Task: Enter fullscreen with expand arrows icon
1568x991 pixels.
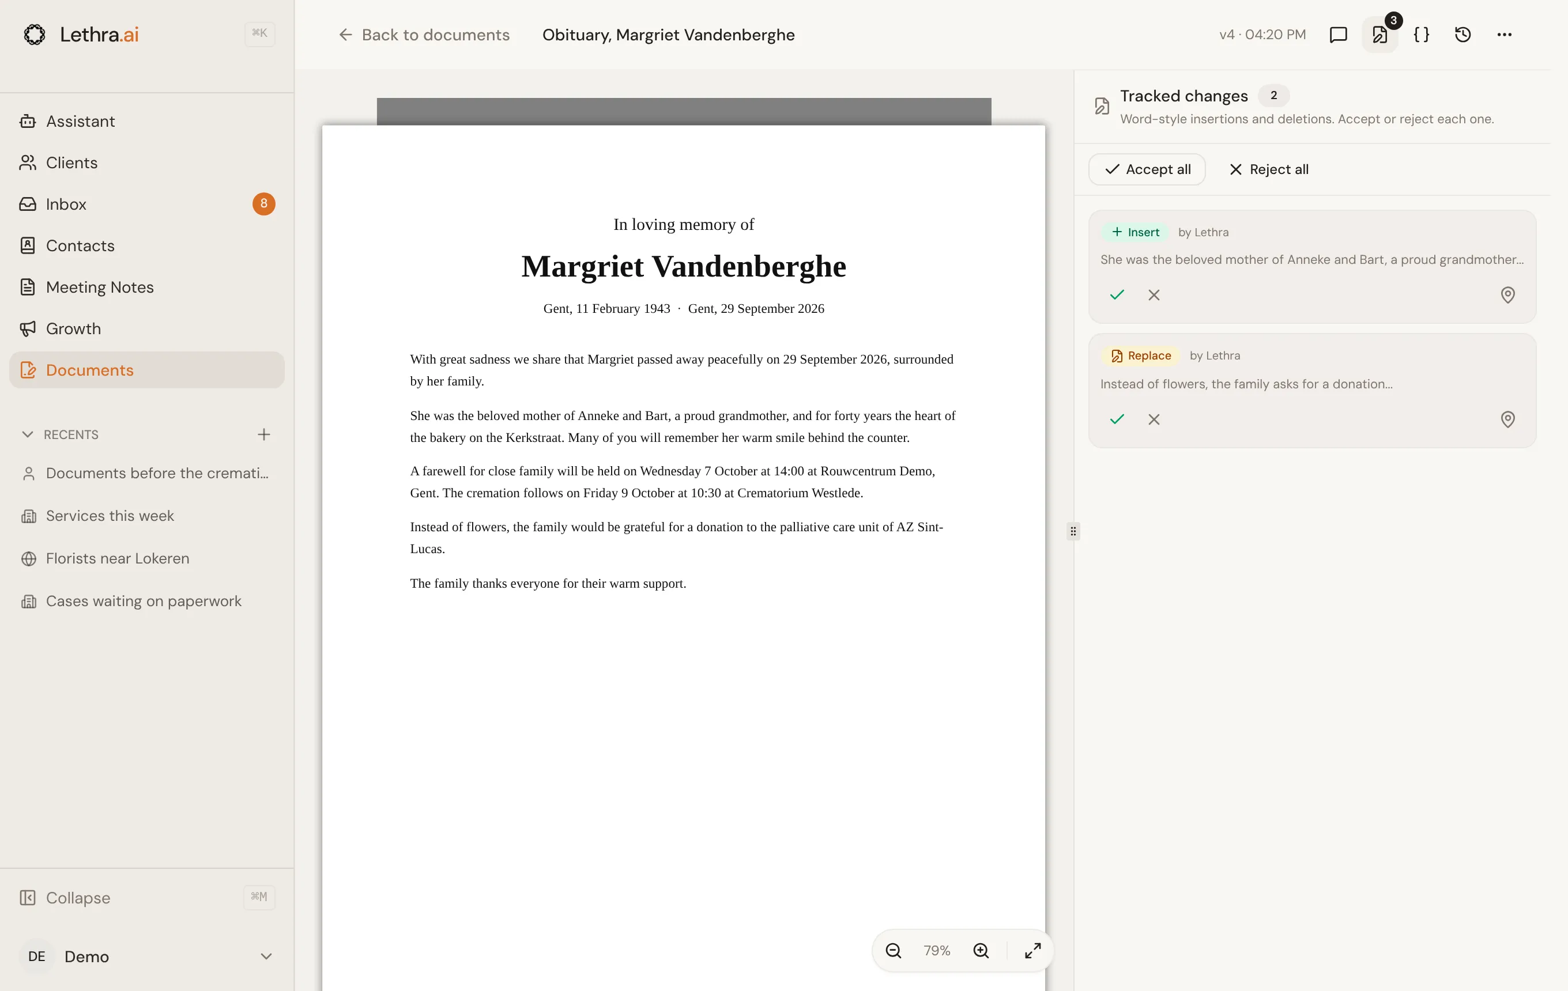Action: coord(1032,950)
